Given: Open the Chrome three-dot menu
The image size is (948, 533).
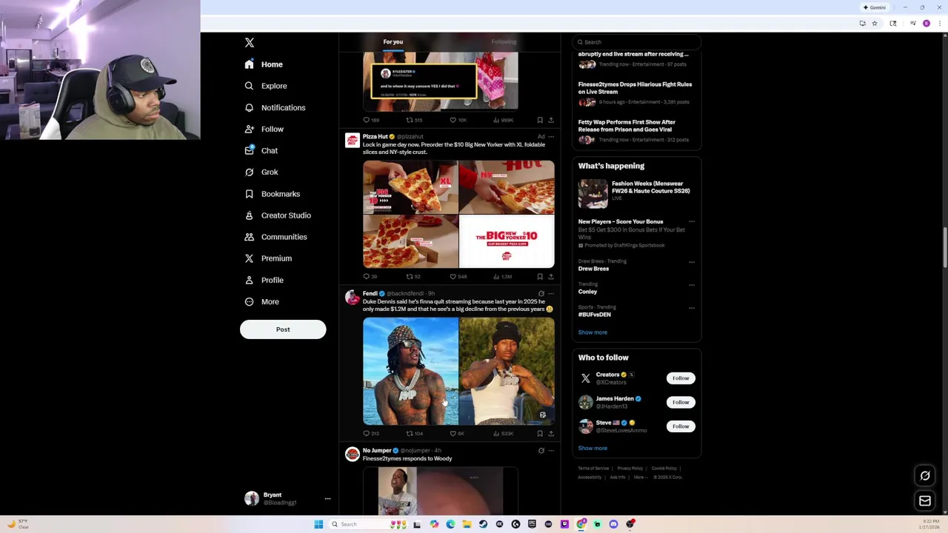Looking at the screenshot, I should [941, 24].
